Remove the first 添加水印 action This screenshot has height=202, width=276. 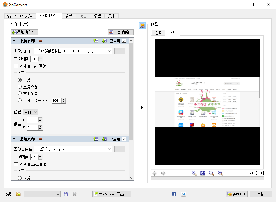[x=40, y=41]
